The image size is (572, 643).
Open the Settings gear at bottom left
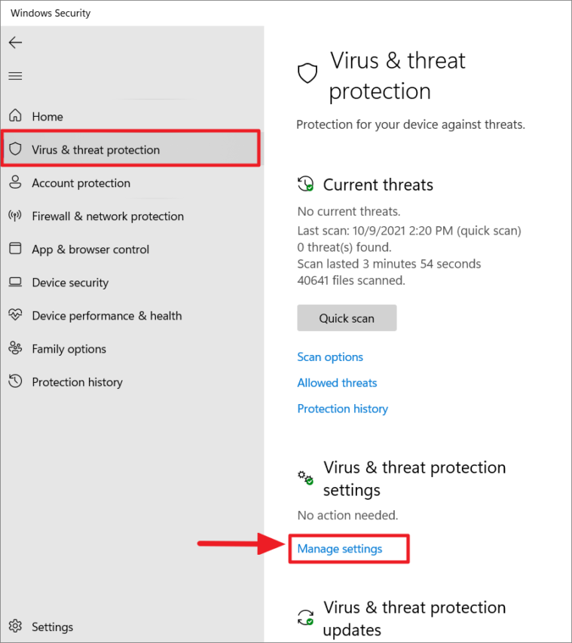(x=16, y=626)
